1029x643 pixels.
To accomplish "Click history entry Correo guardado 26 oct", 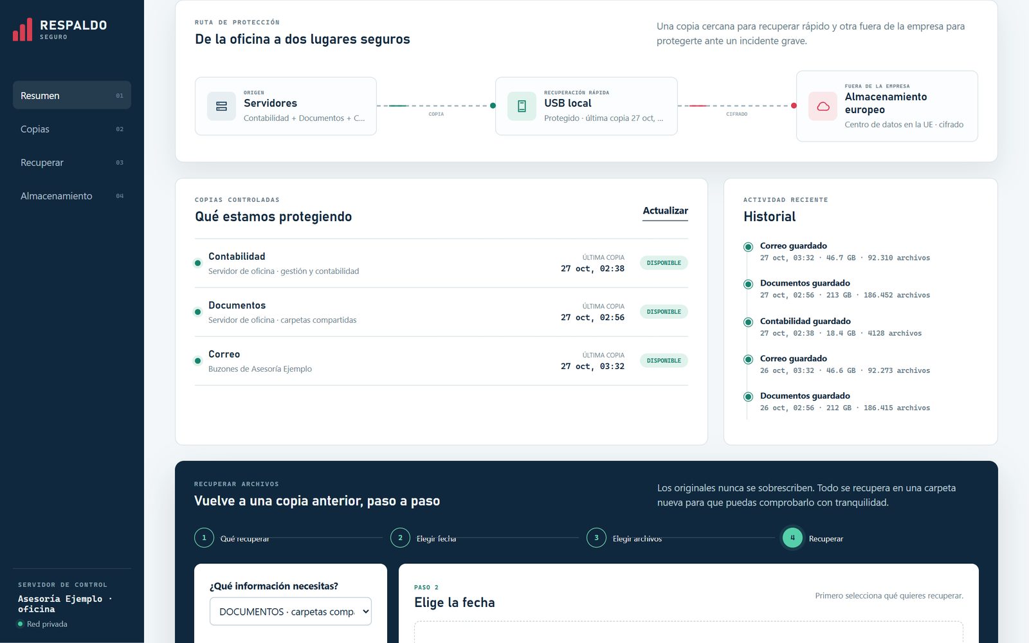I will (x=845, y=364).
